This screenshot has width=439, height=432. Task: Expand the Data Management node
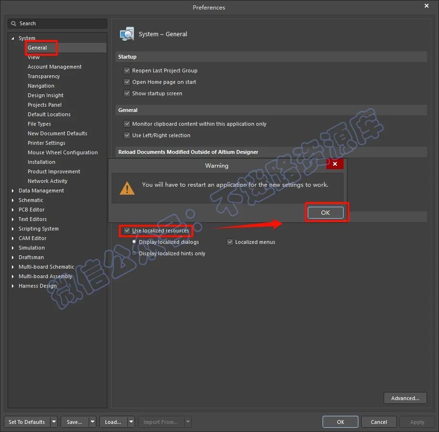[x=12, y=191]
